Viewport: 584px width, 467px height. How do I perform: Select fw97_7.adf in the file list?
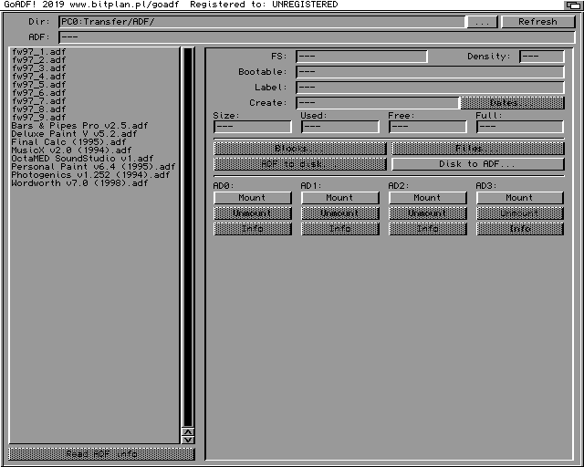(x=94, y=101)
